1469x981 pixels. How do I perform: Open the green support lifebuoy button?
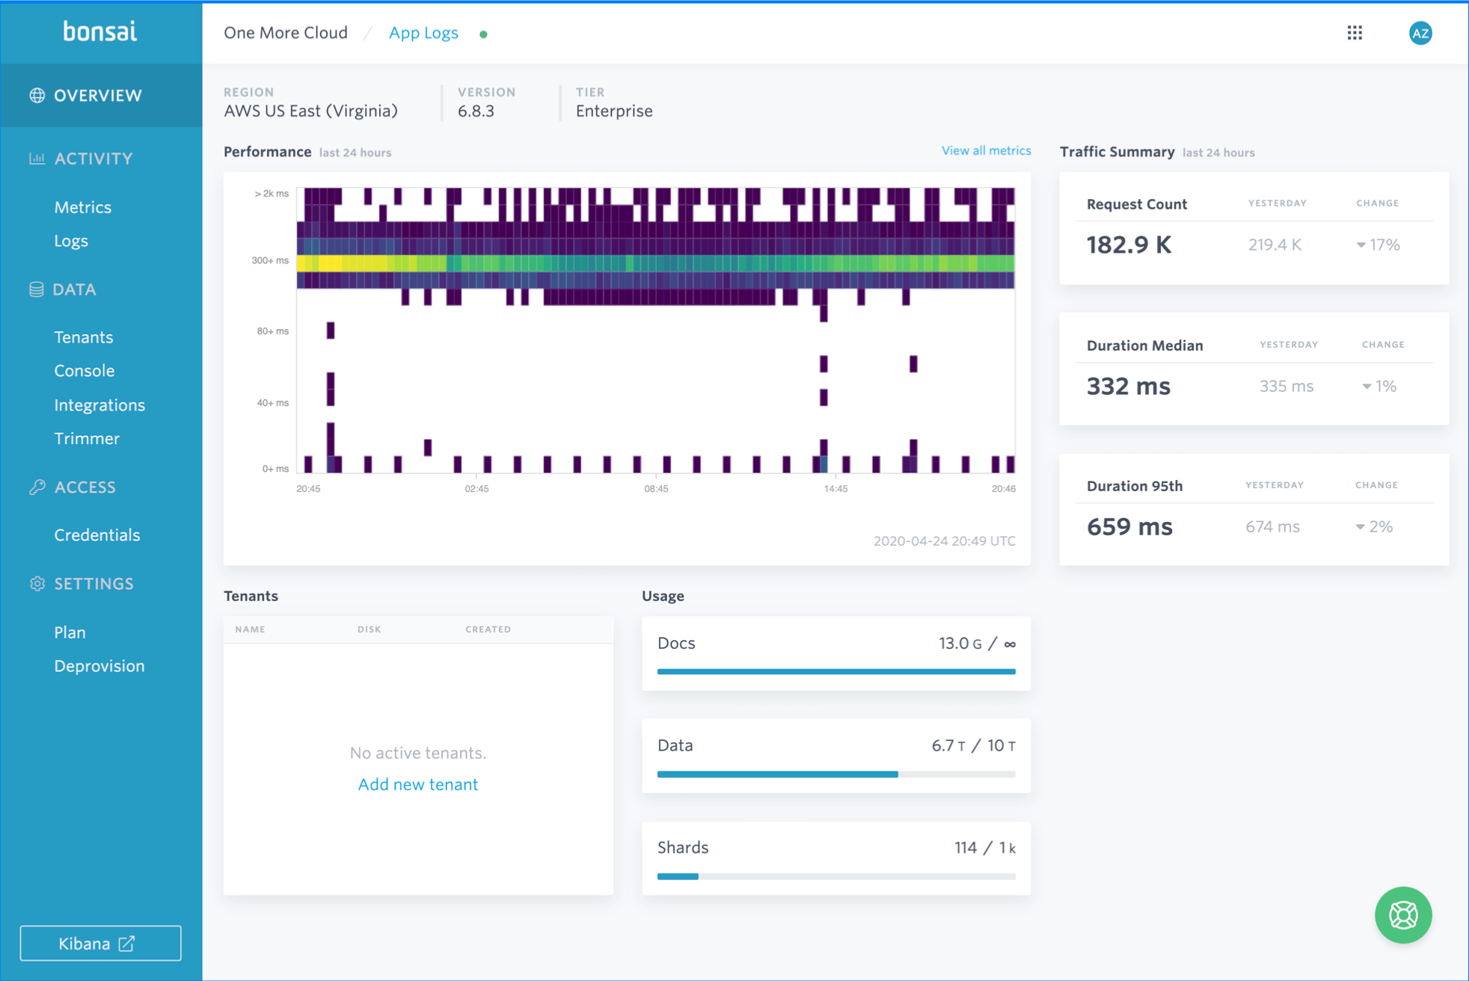[1402, 914]
